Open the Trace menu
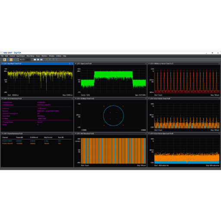 tap(38, 56)
